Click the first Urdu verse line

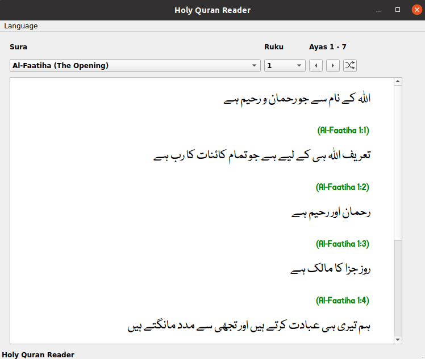297,99
